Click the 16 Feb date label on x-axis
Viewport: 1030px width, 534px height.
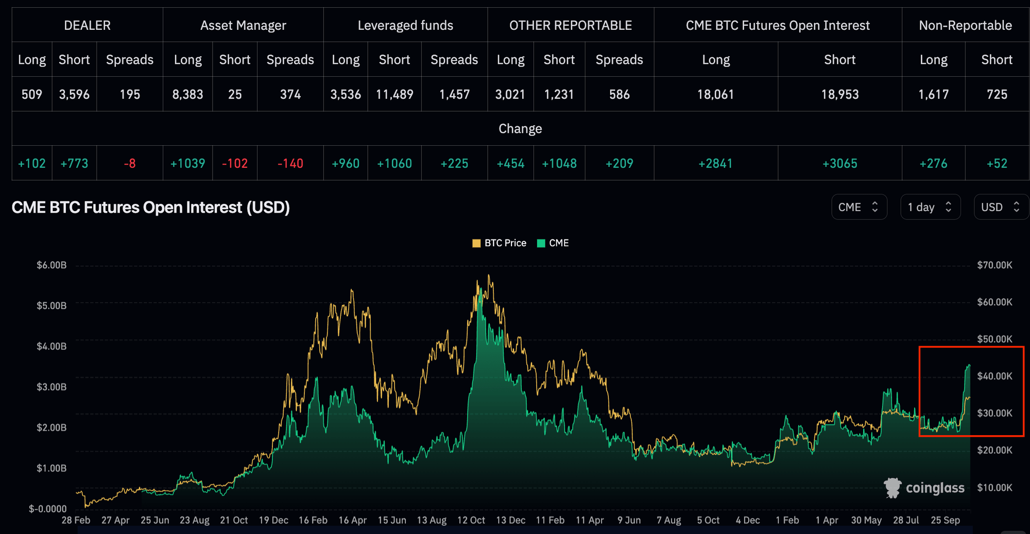point(313,520)
